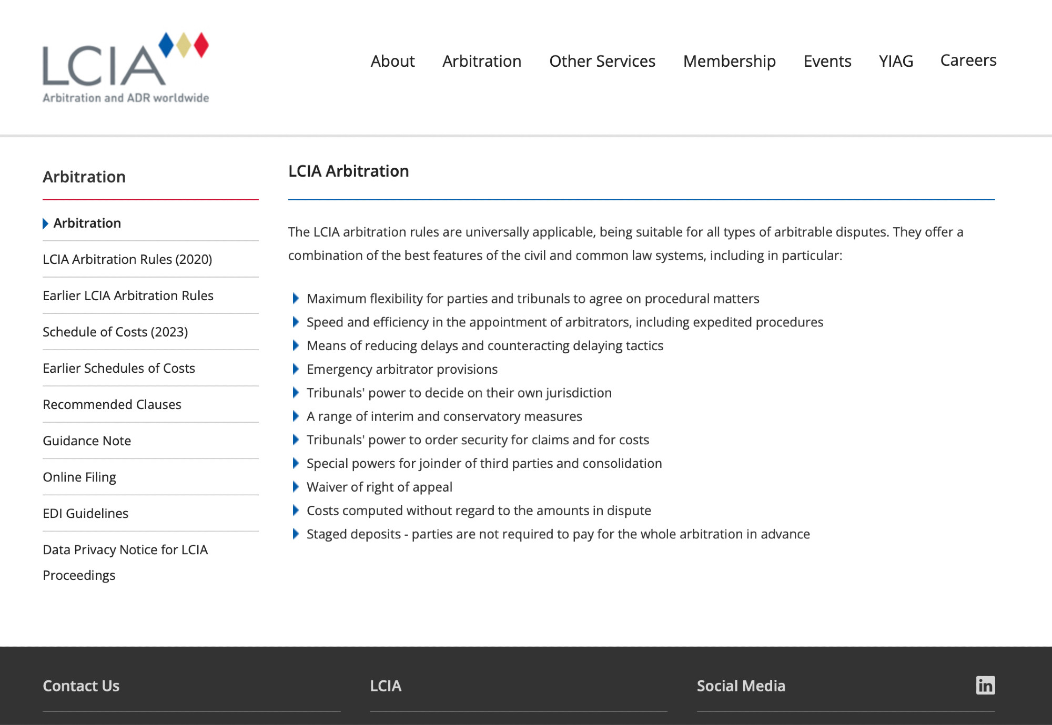Click 'Tribunals' power to decide' jurisdiction text
This screenshot has width=1052, height=725.
pos(459,393)
